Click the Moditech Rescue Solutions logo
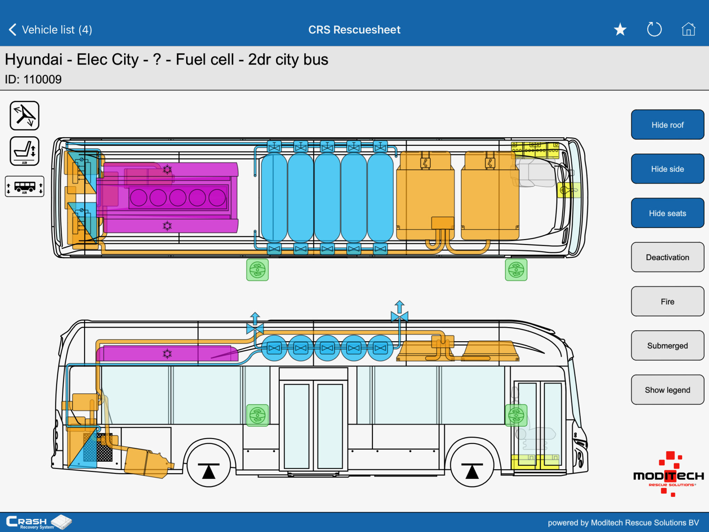This screenshot has width=709, height=532. pyautogui.click(x=668, y=475)
